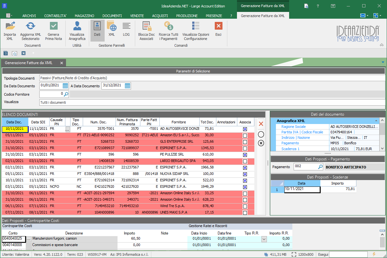
Task: Close the Generazione Fatture da XML document tab
Action: 61,62
